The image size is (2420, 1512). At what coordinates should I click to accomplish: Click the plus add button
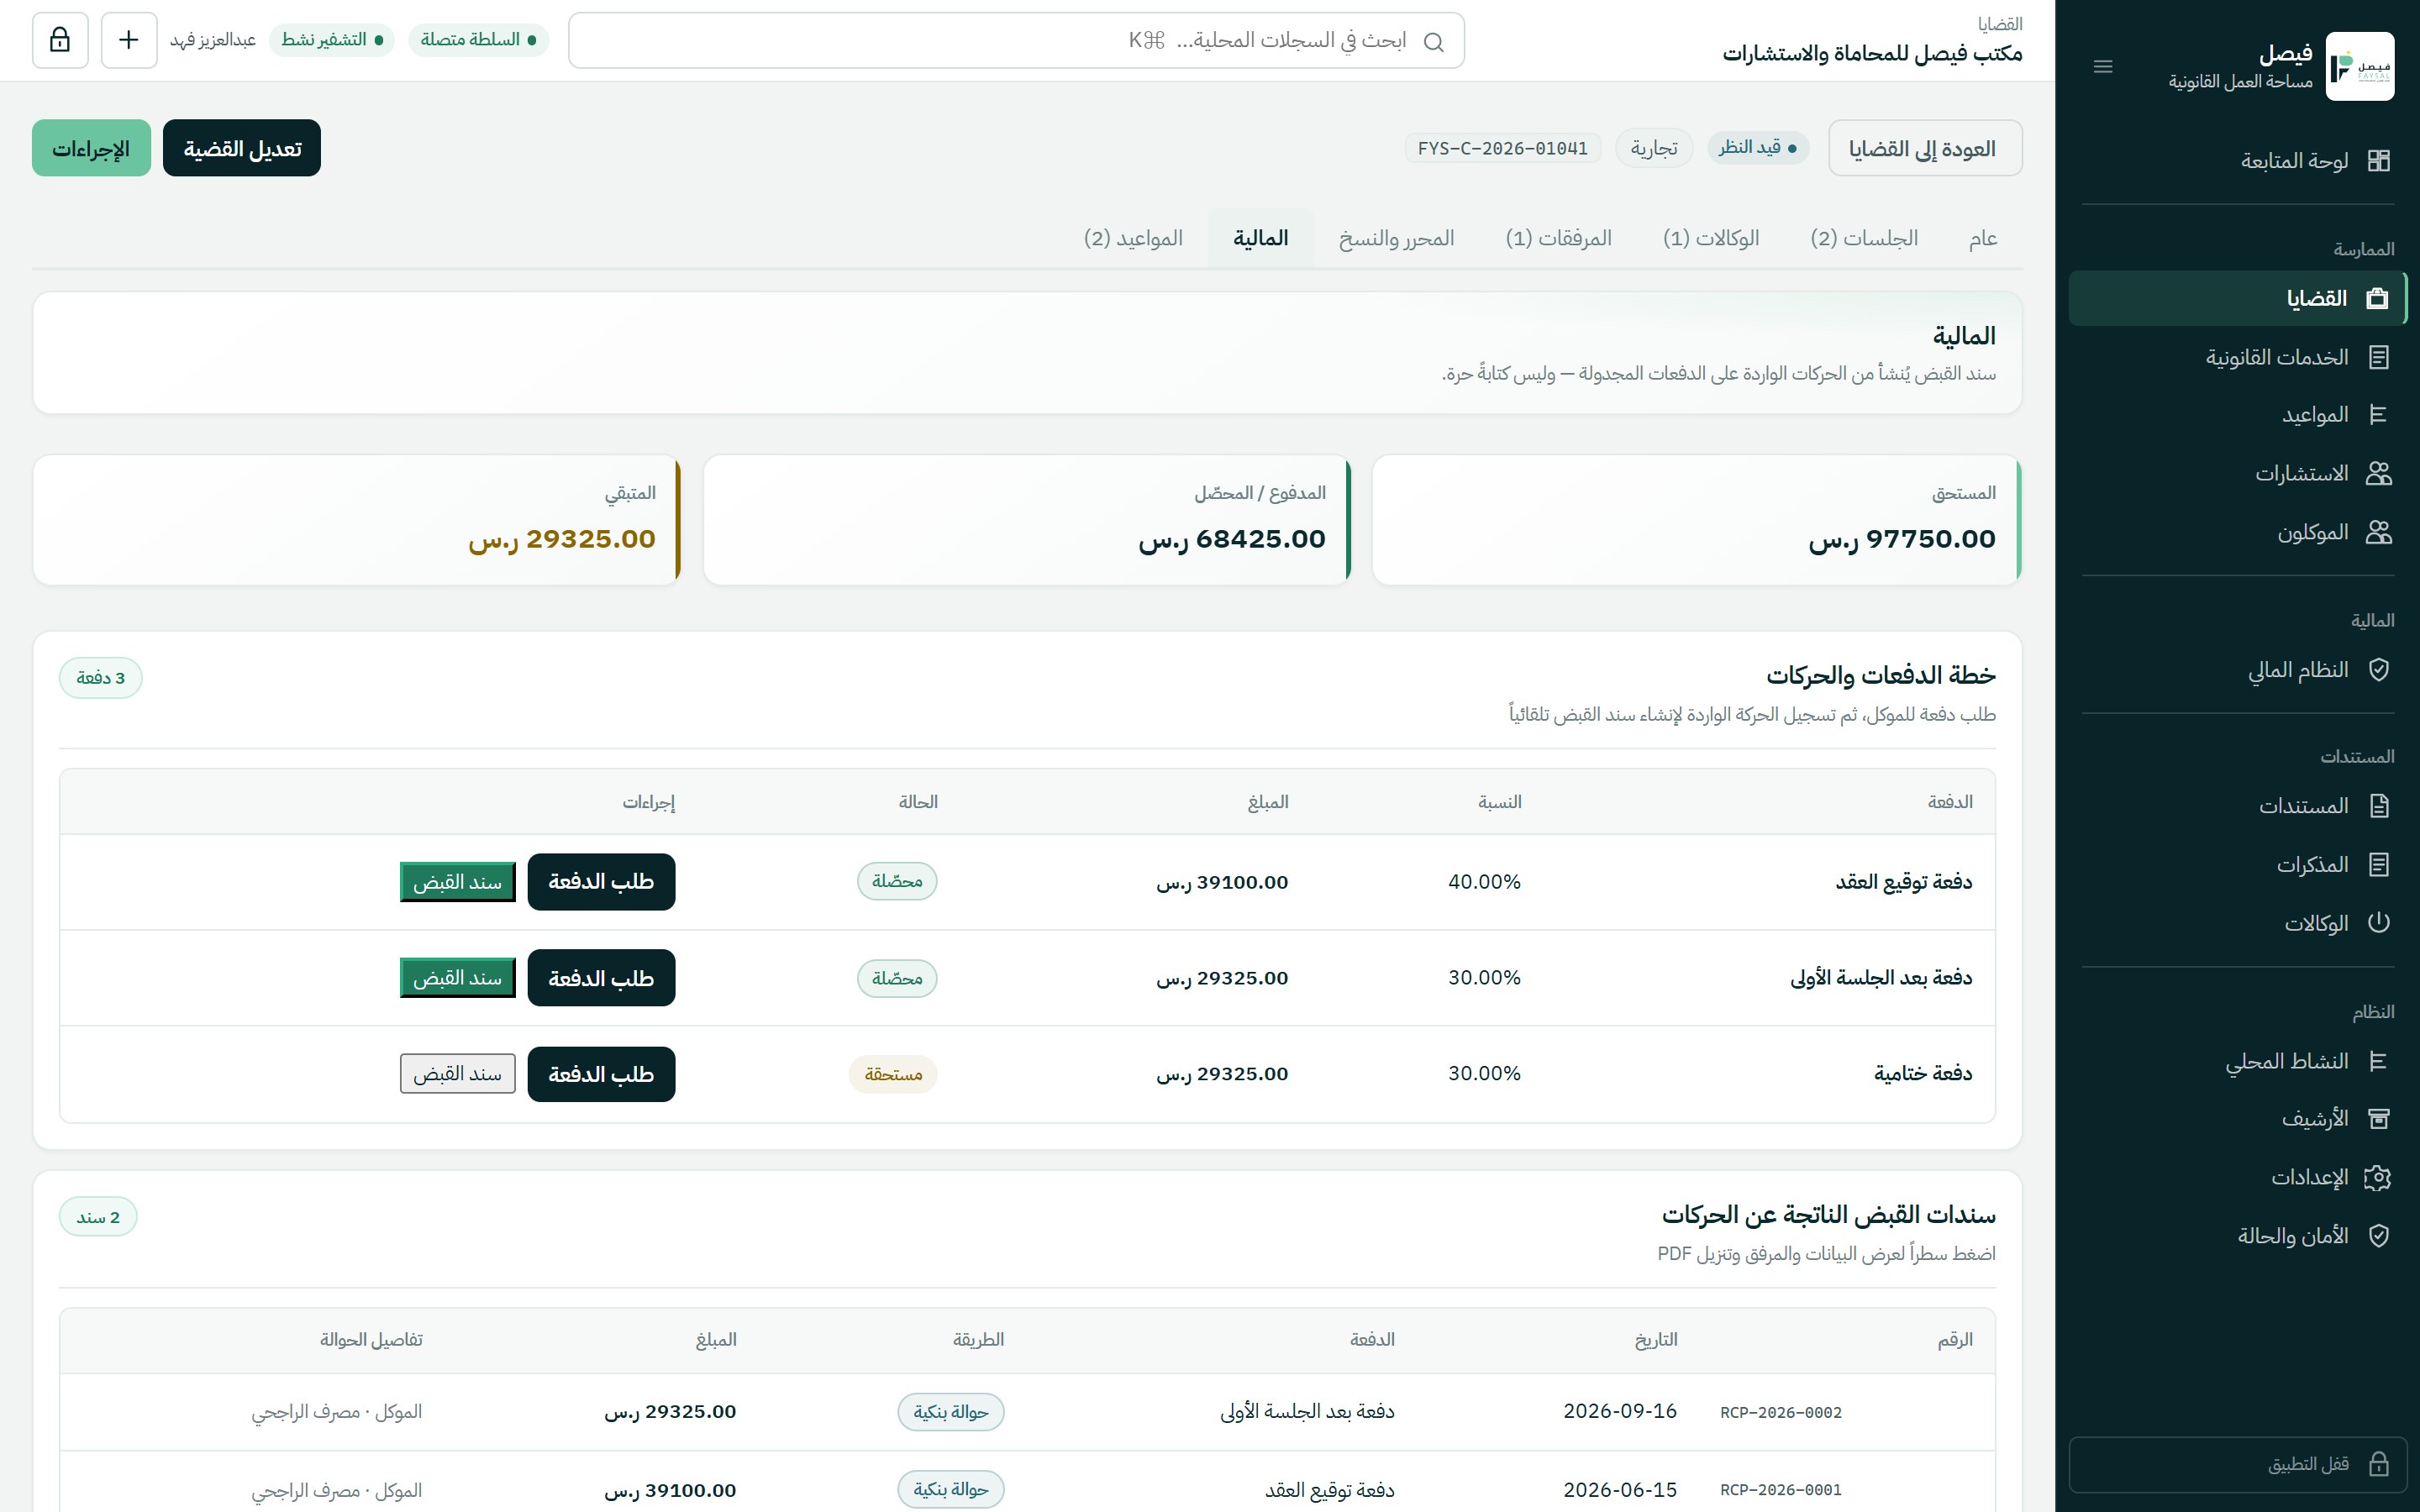tap(129, 40)
